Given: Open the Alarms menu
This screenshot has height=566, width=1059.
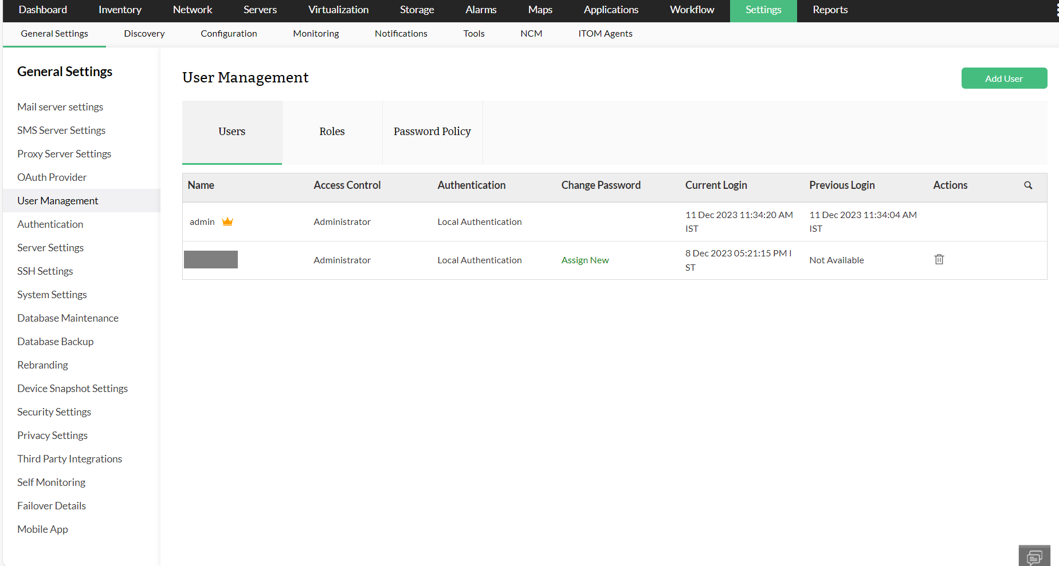Looking at the screenshot, I should coord(480,10).
